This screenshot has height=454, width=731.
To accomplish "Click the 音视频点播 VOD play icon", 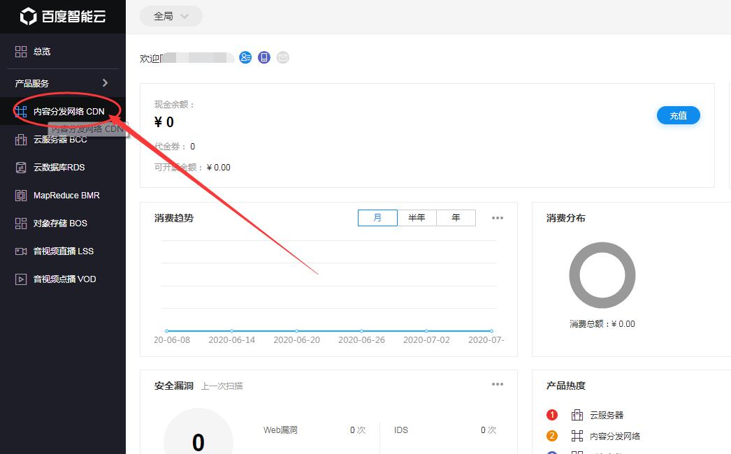I will tap(21, 279).
